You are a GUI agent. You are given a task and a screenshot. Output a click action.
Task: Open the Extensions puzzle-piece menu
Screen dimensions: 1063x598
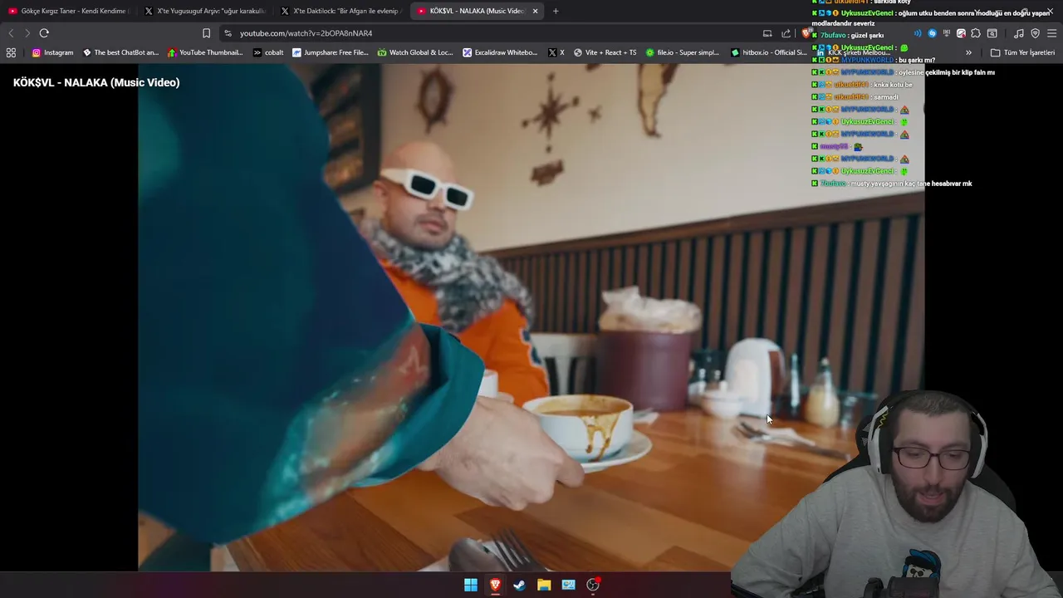(976, 33)
